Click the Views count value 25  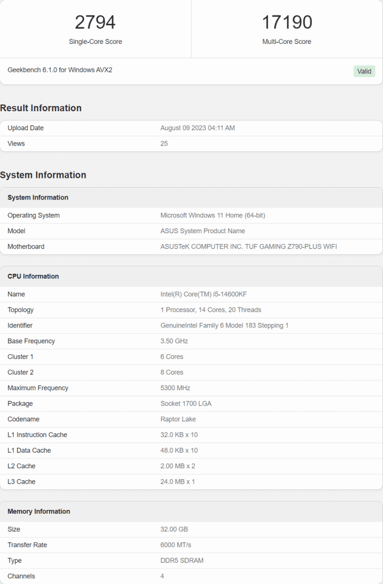tap(164, 144)
